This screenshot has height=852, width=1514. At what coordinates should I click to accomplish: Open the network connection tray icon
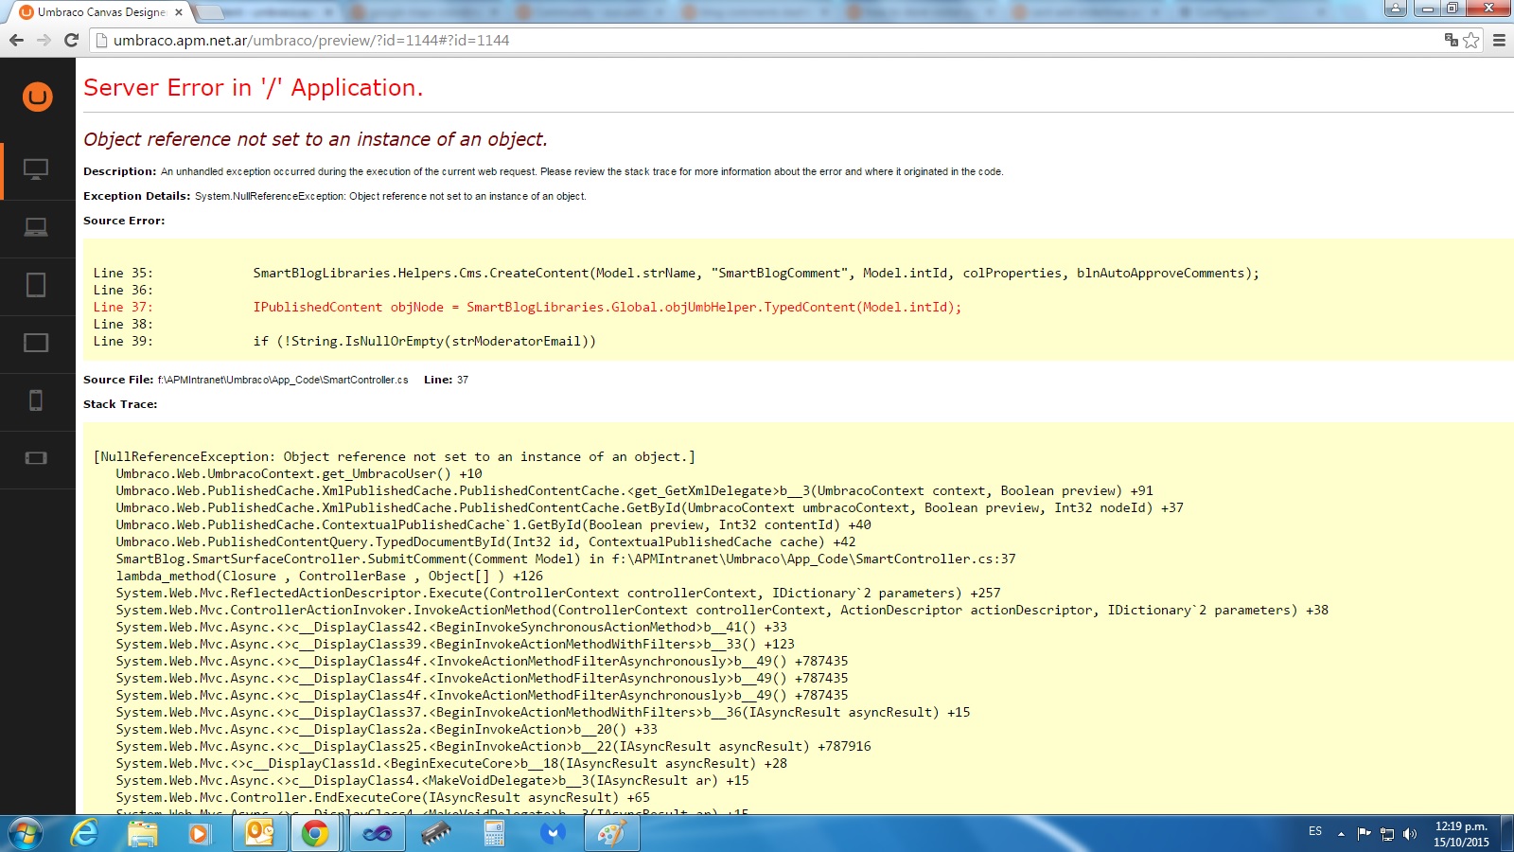click(x=1387, y=834)
